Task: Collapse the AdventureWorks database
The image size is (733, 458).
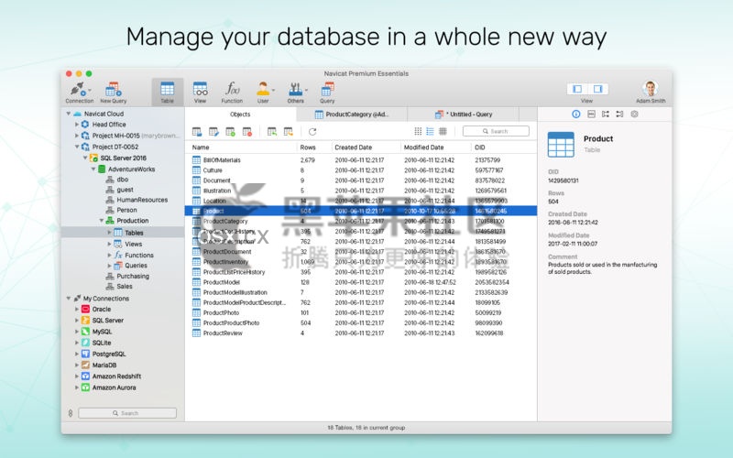Action: (x=93, y=169)
